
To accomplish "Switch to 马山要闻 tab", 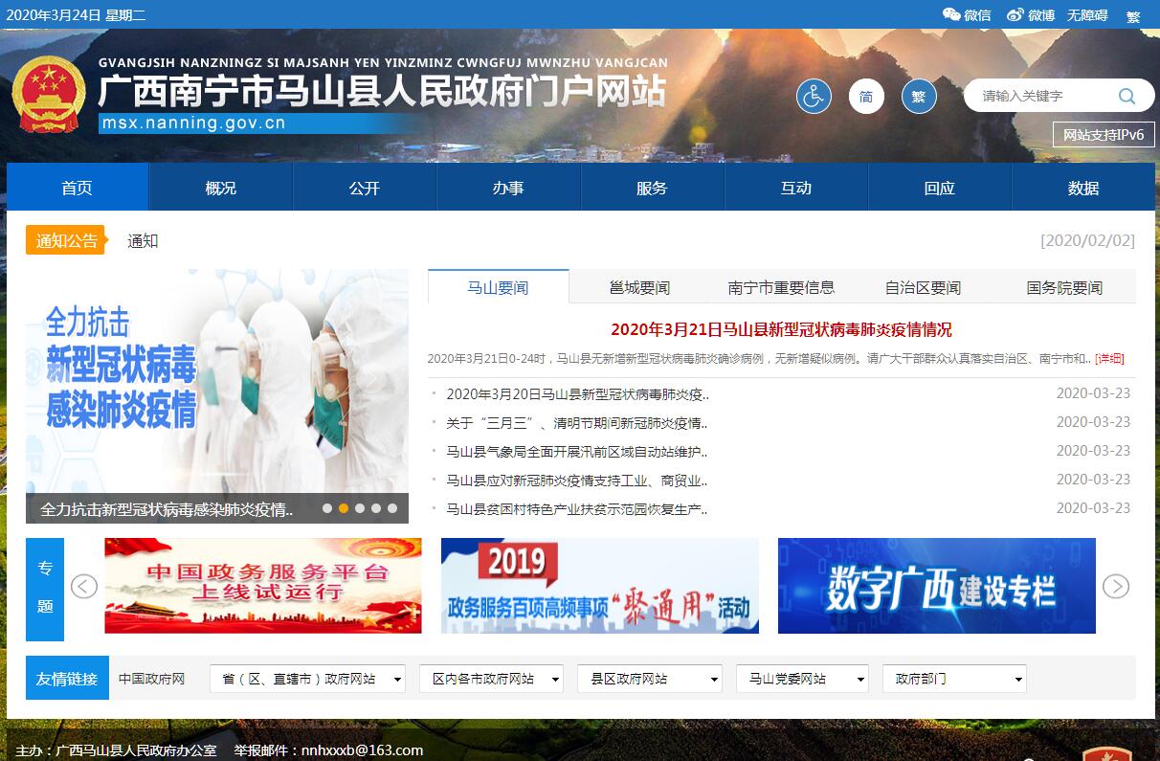I will tap(498, 287).
